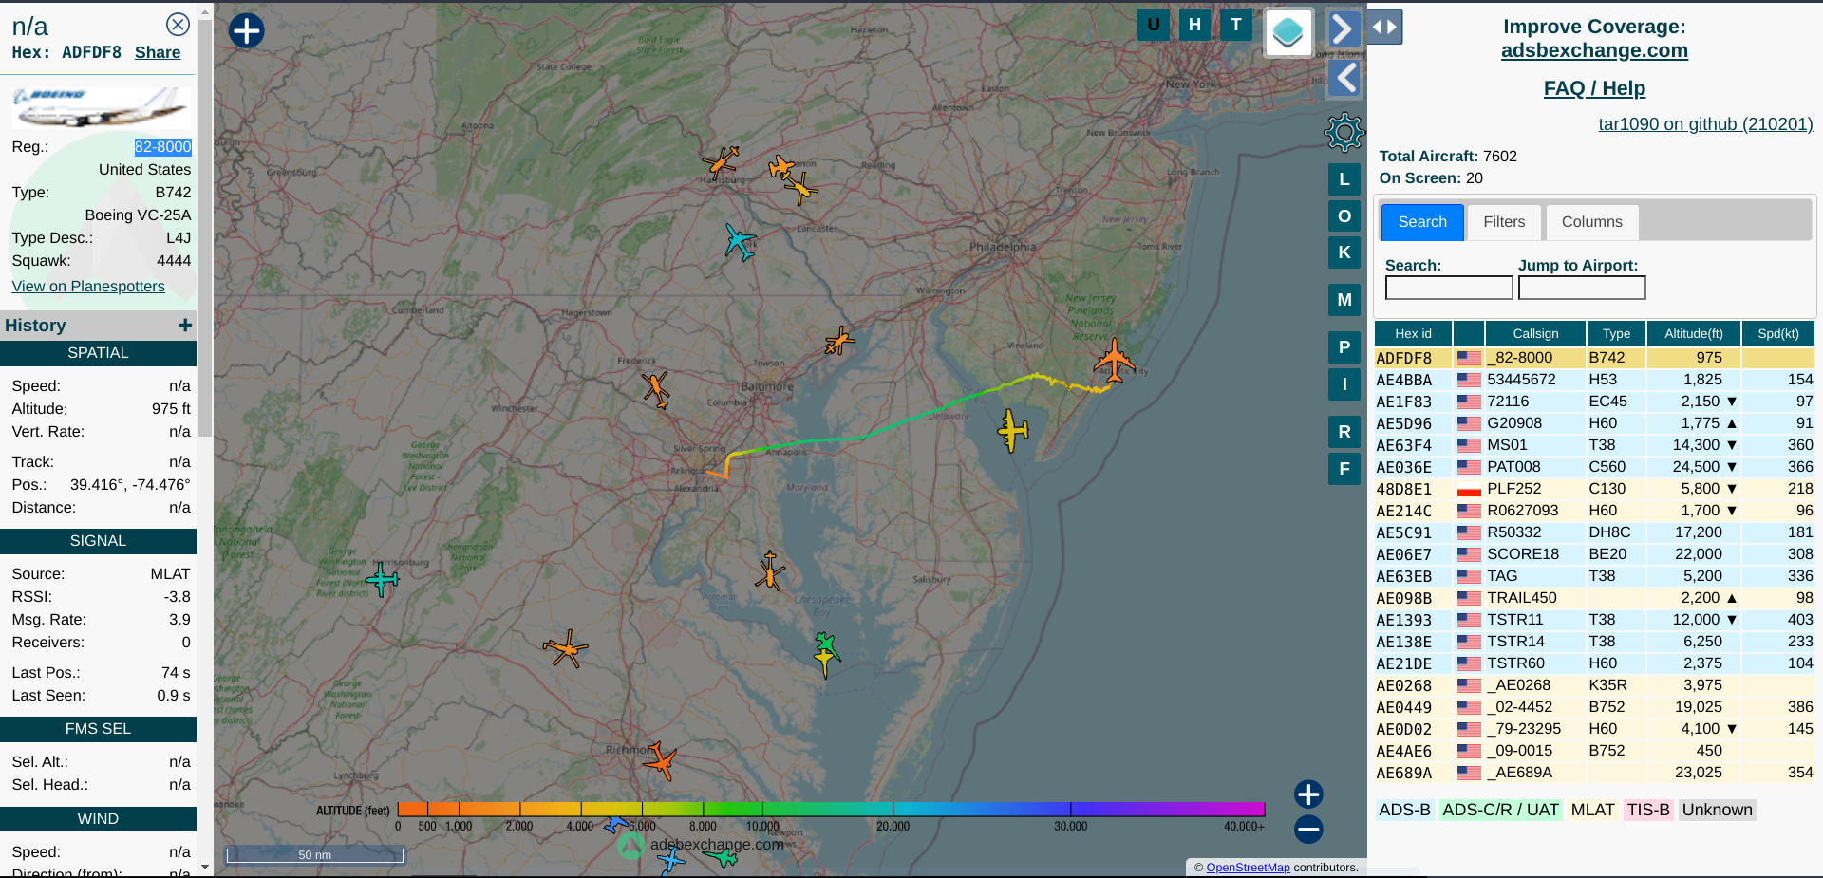The width and height of the screenshot is (1823, 878).
Task: Click the blue plus button at map top-left
Action: pos(247,30)
